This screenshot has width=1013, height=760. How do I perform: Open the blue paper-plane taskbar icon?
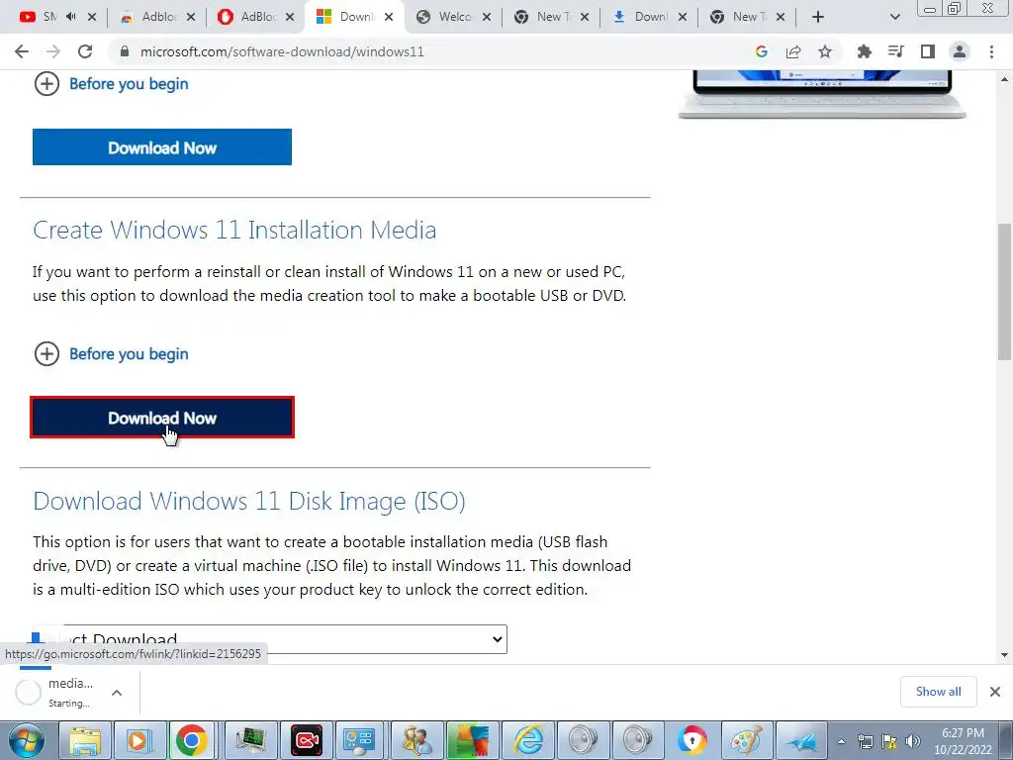click(802, 740)
